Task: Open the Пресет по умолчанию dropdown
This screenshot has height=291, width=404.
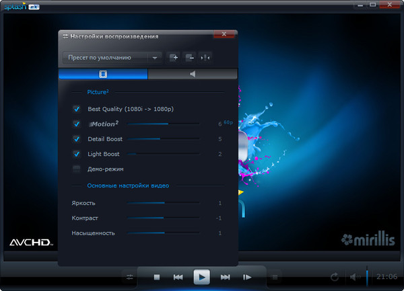Action: pyautogui.click(x=112, y=57)
